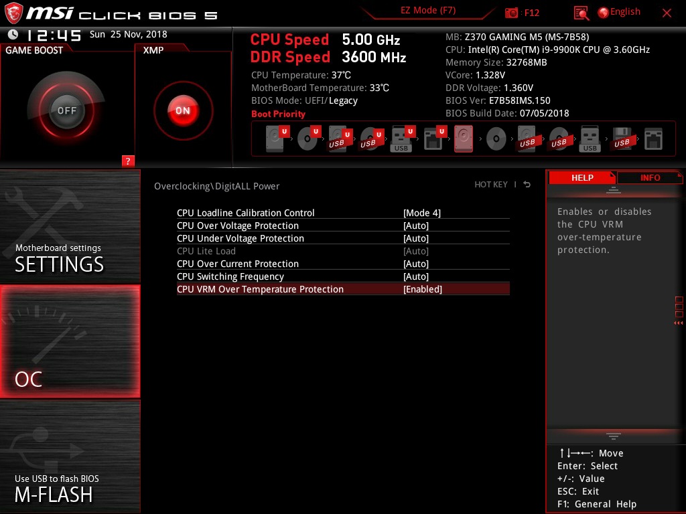This screenshot has height=514, width=686.
Task: Open CPU Over Voltage Protection [Auto] value
Action: 415,226
